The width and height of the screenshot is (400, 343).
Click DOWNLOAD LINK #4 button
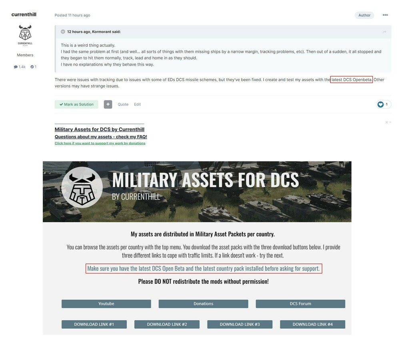[312, 324]
